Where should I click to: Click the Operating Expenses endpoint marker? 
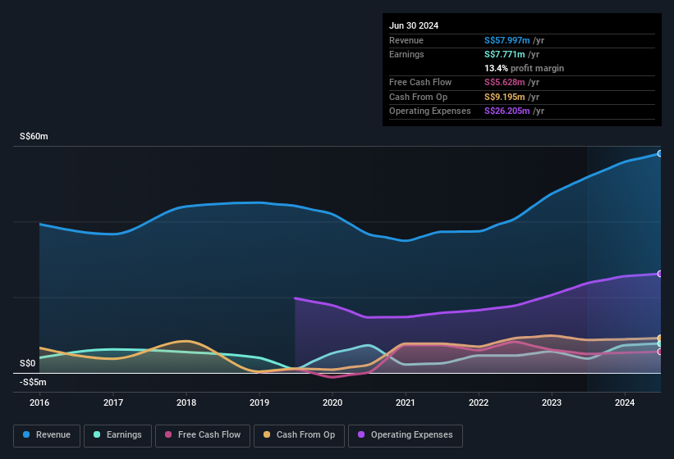point(660,274)
